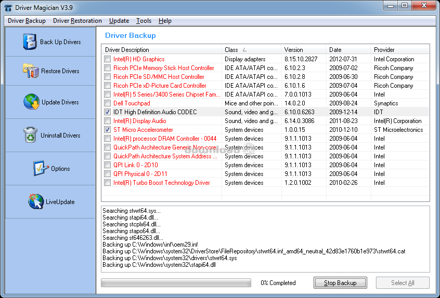Click the Options checklist icon
This screenshot has height=298, width=440.
coord(41,168)
